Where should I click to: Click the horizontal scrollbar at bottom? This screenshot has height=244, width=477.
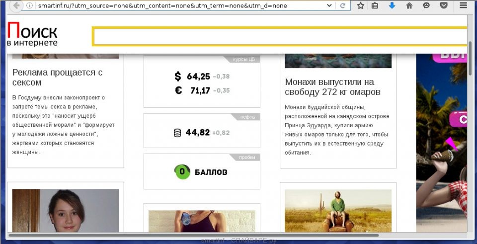coord(193,235)
